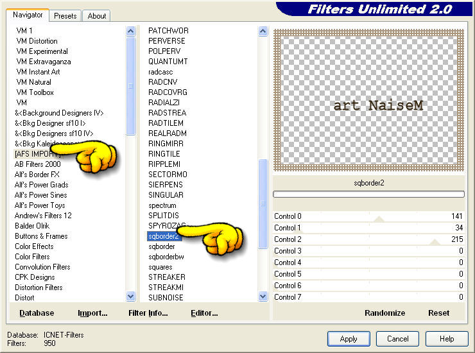Choose the STREAKER filter

click(x=167, y=277)
